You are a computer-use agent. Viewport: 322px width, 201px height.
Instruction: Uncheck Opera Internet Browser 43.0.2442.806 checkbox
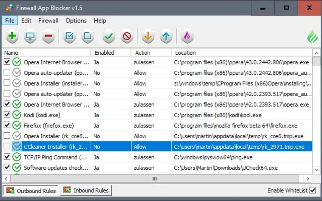coord(7,62)
